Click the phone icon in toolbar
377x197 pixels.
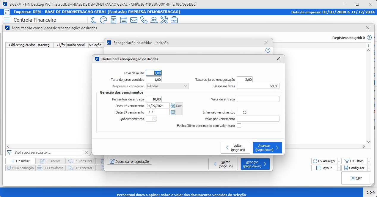pyautogui.click(x=144, y=20)
